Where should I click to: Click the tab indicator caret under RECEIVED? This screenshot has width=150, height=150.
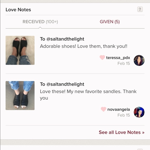coord(40,28)
